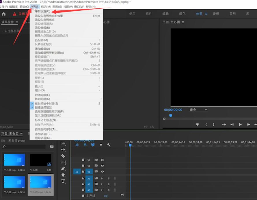Choose 渲染音频(R) from the menu
This screenshot has height=200, width=257.
66,28
